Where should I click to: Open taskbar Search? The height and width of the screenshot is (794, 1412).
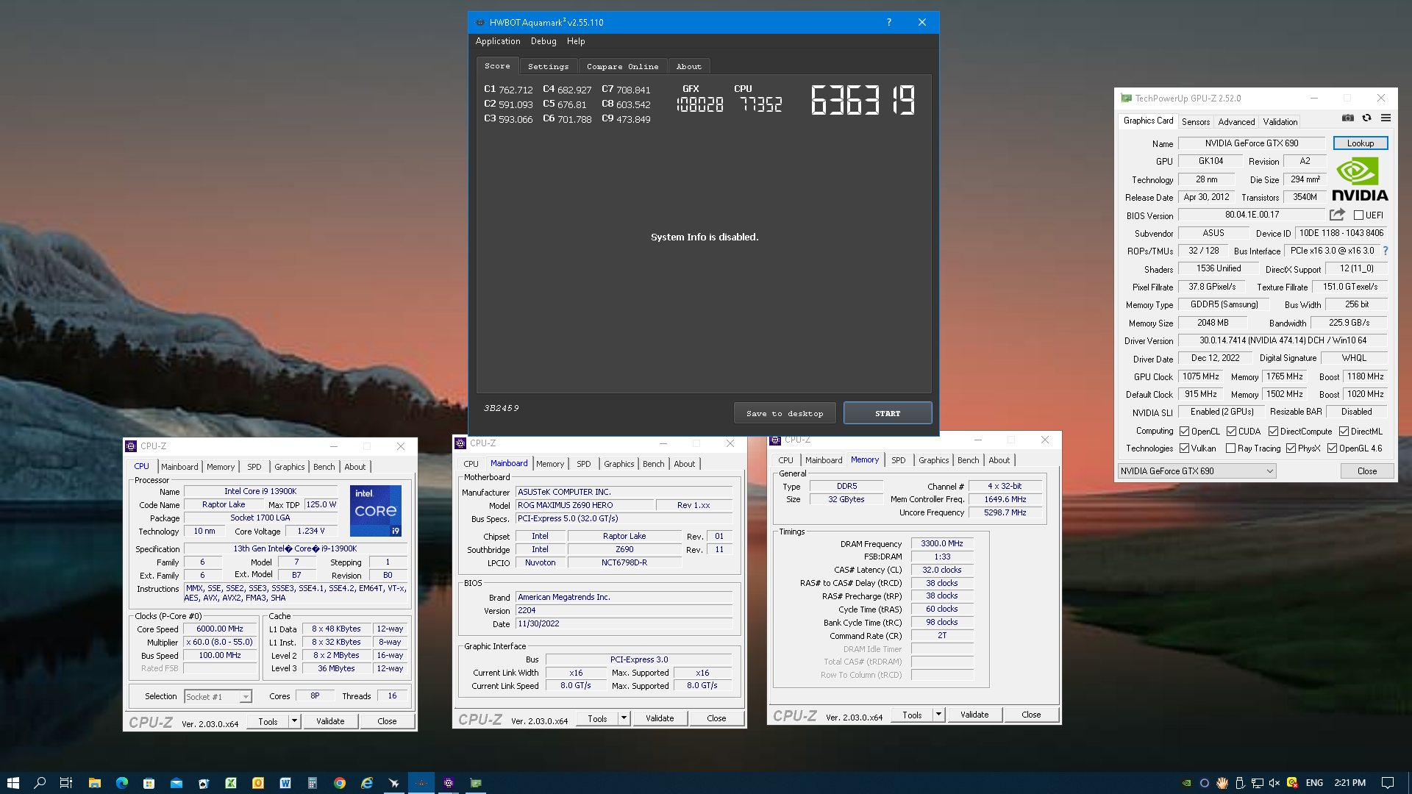[40, 783]
